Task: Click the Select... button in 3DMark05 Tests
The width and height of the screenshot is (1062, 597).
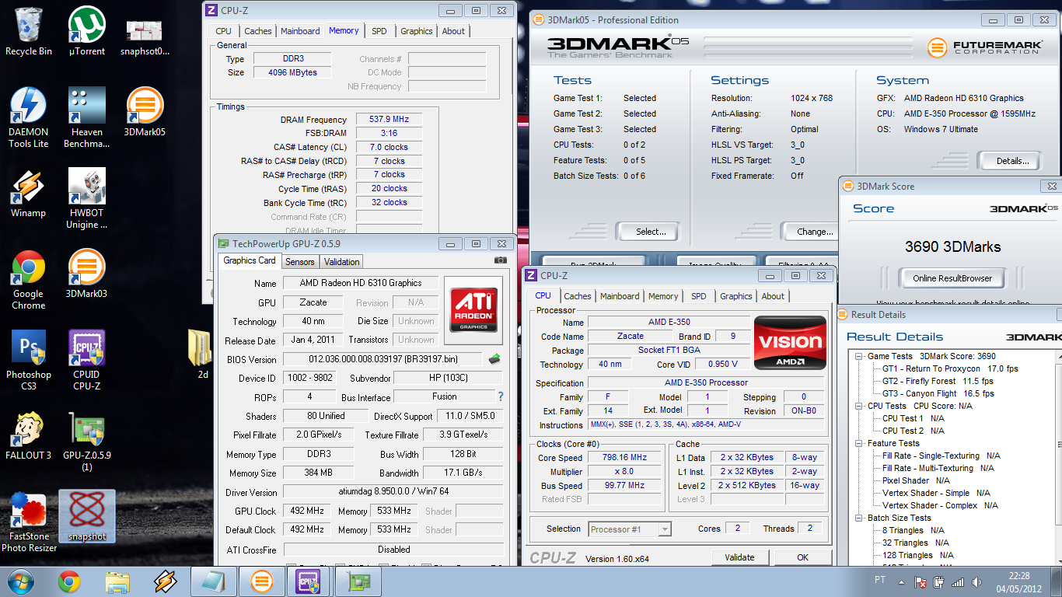Action: click(651, 232)
